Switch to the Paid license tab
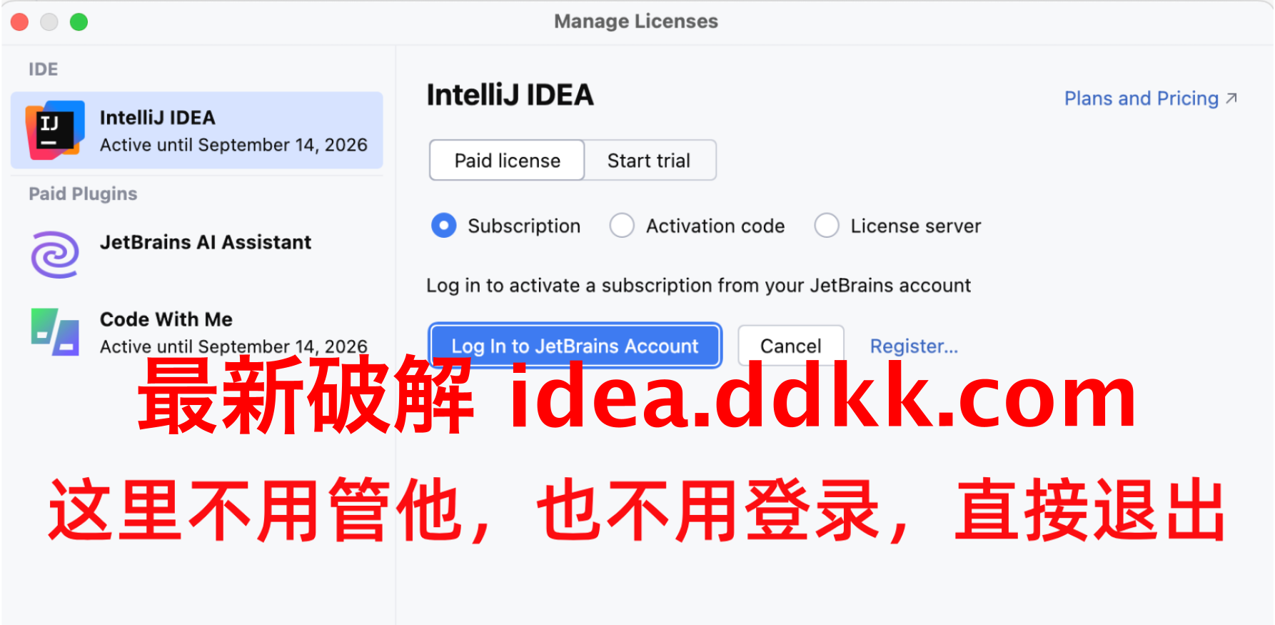 507,161
